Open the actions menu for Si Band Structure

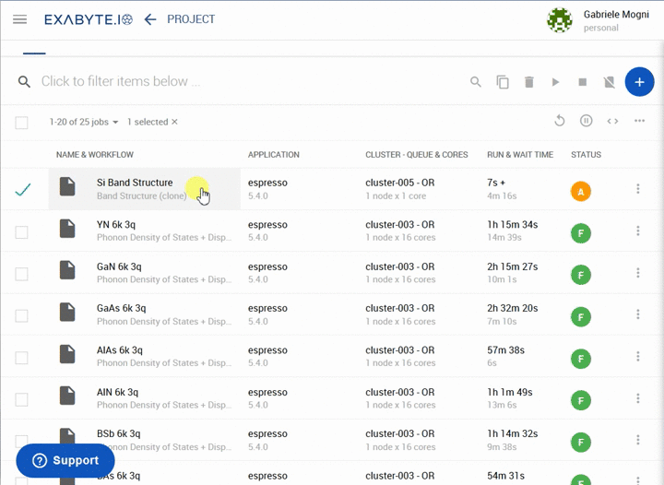tap(637, 190)
